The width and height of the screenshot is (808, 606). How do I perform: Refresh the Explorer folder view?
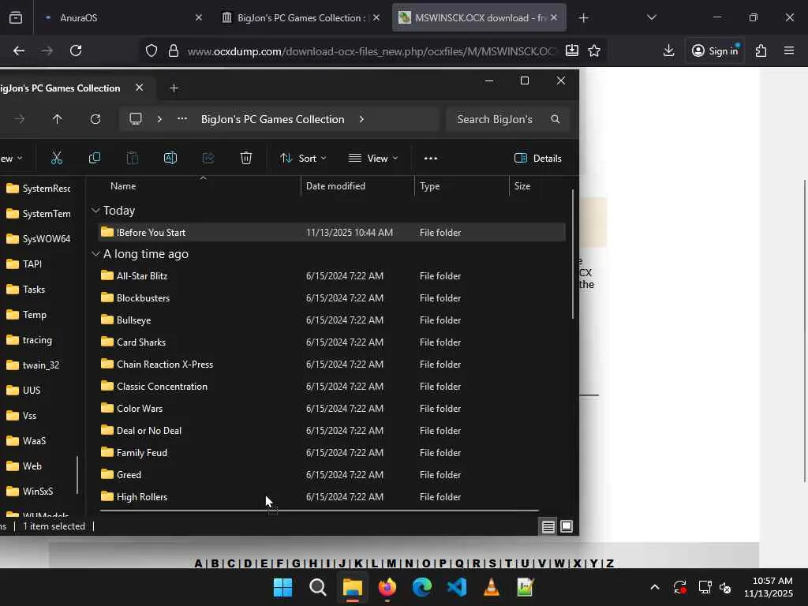95,119
